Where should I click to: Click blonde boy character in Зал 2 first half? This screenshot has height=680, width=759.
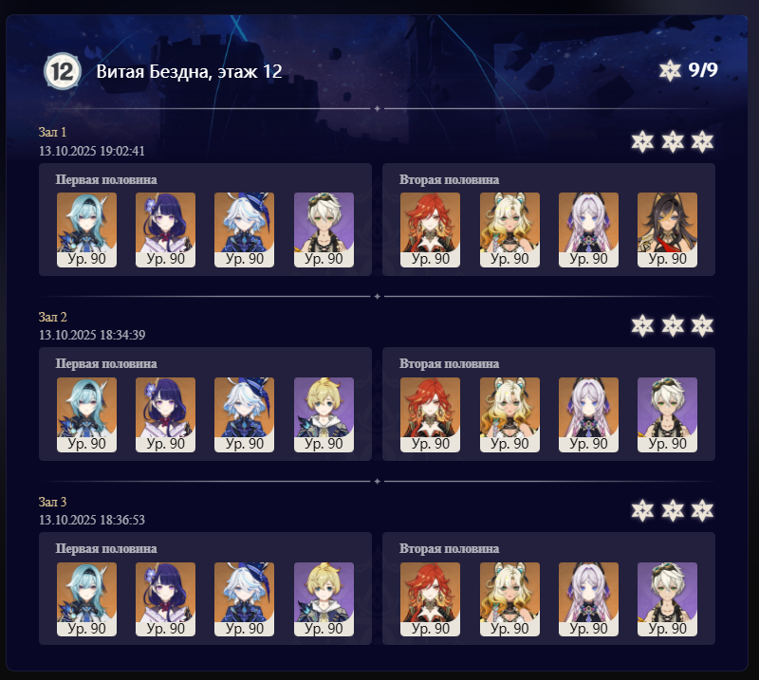tap(324, 414)
